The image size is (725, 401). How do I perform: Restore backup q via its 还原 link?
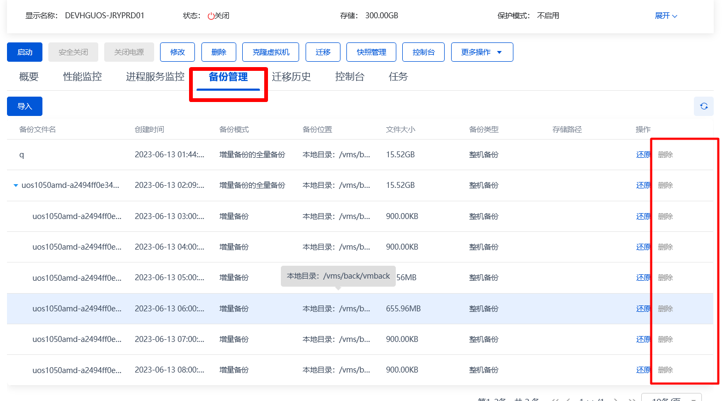[x=643, y=155]
